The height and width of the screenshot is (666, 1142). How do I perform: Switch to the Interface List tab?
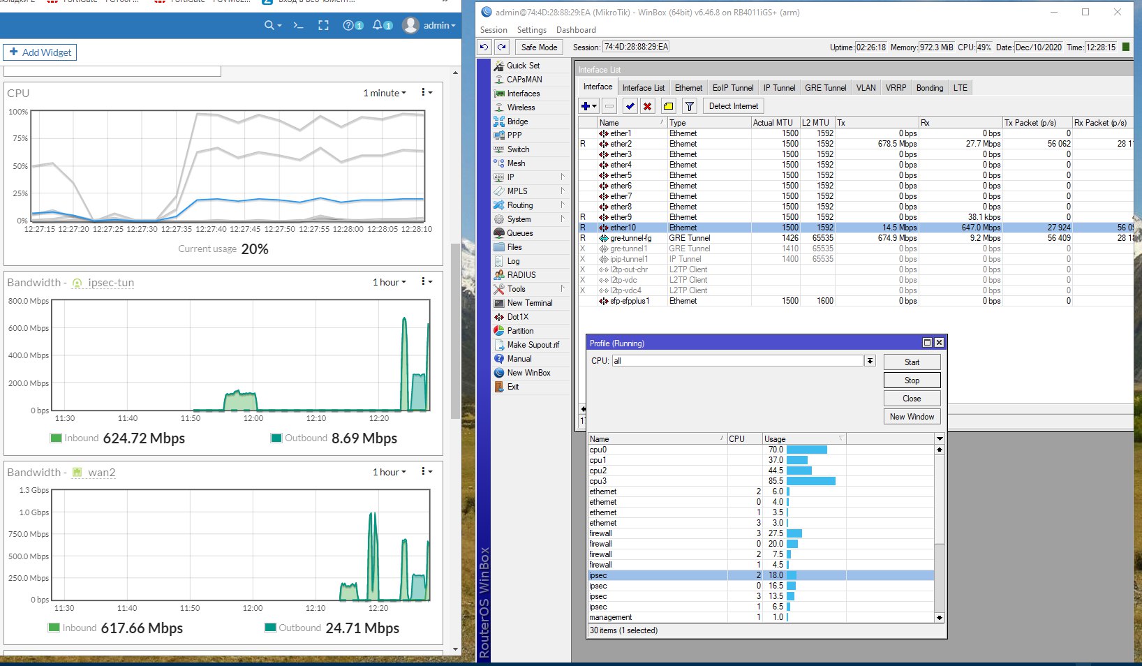[x=643, y=88]
